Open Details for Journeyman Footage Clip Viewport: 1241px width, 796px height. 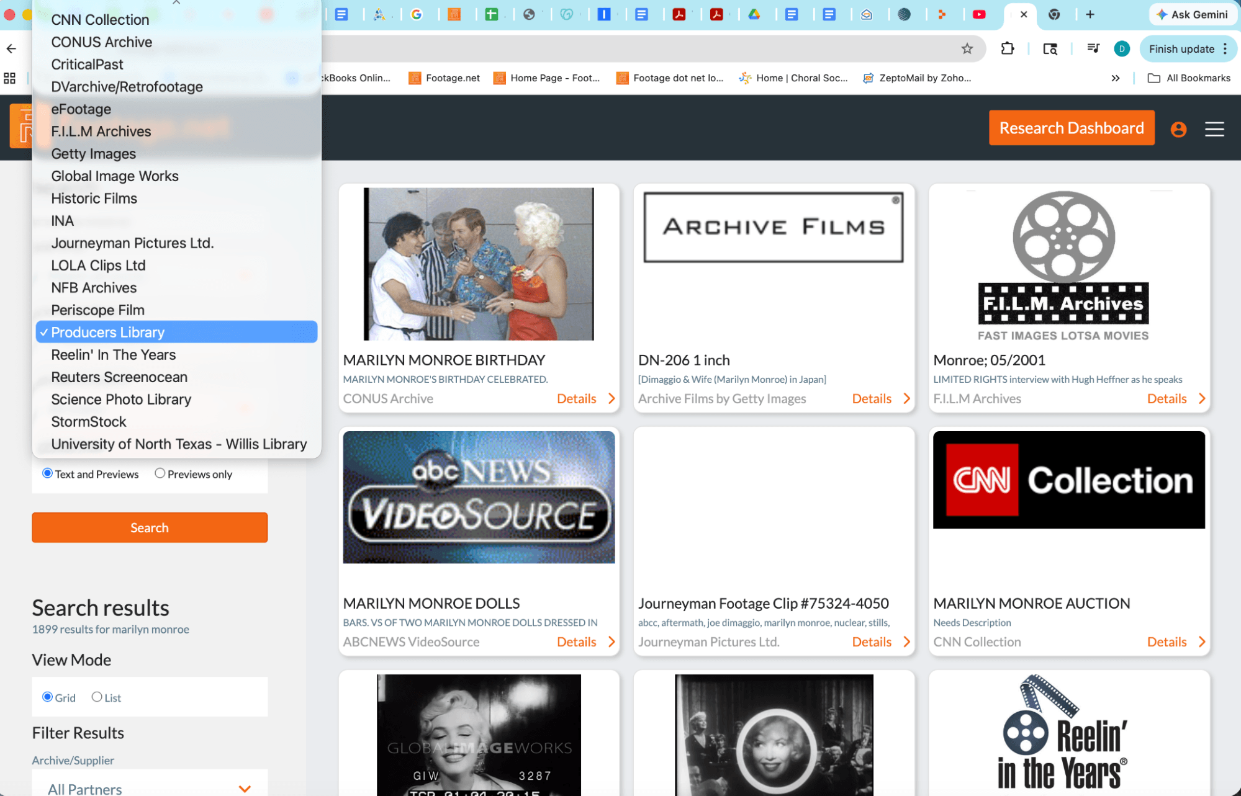pos(881,642)
